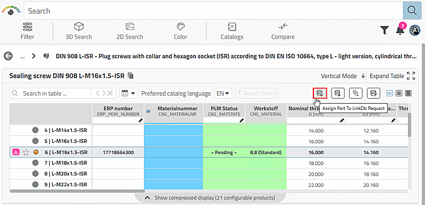Click the database edit icon
Screen dimensions: 425x205
[373, 93]
